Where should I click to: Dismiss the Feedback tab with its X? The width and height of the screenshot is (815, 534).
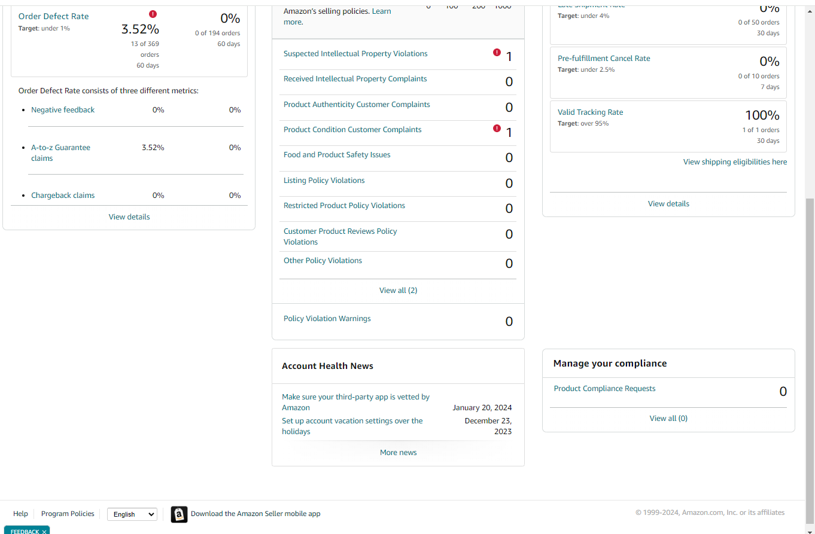click(x=44, y=532)
